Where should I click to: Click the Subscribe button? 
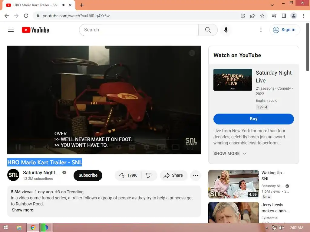88,176
